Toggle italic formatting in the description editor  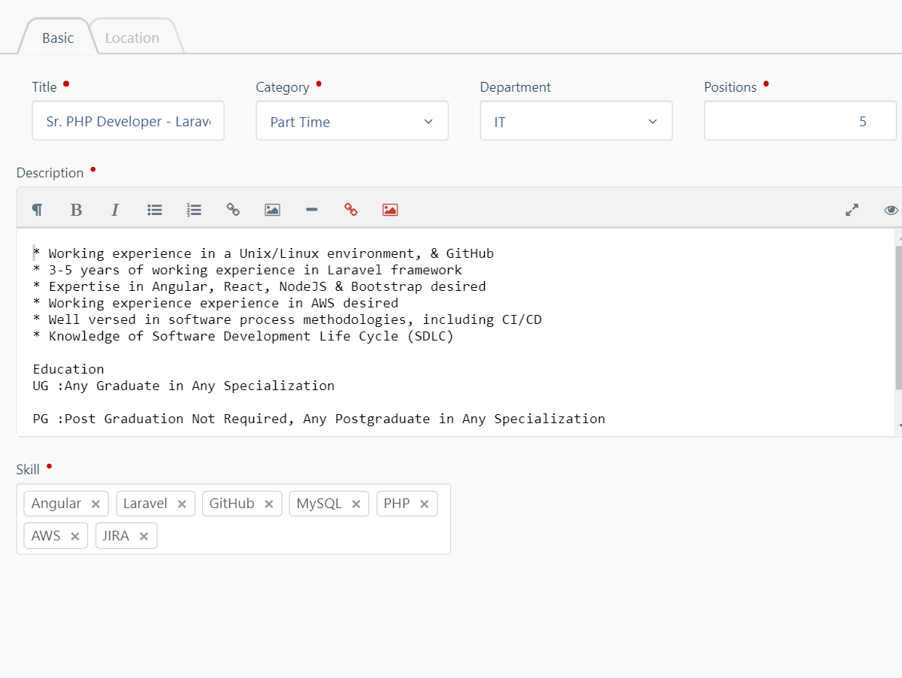(x=115, y=210)
